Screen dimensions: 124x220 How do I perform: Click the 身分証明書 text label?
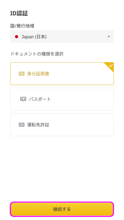pyautogui.click(x=38, y=74)
